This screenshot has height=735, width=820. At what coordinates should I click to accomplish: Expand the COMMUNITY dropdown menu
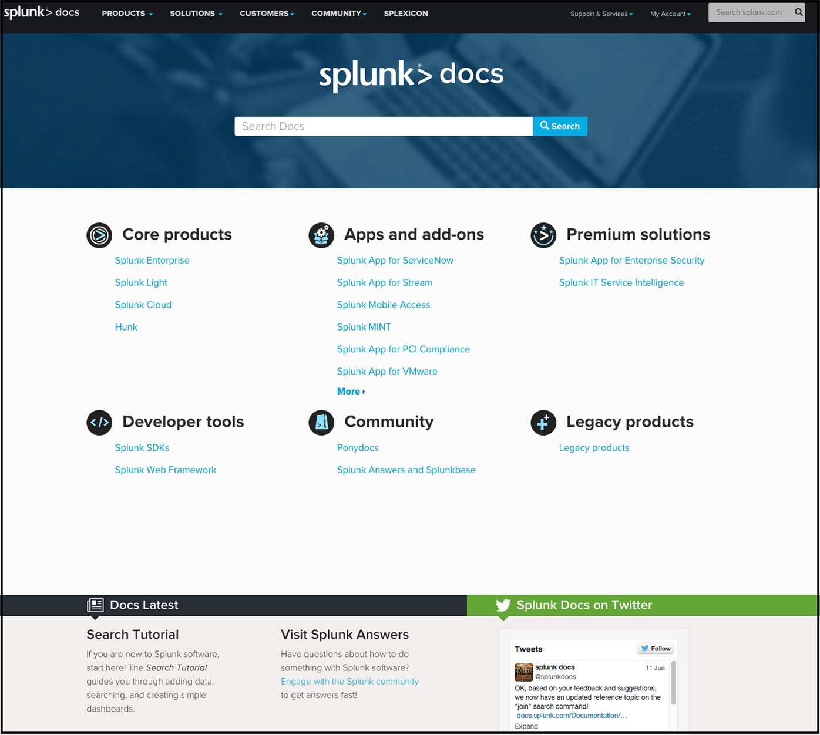tap(339, 13)
